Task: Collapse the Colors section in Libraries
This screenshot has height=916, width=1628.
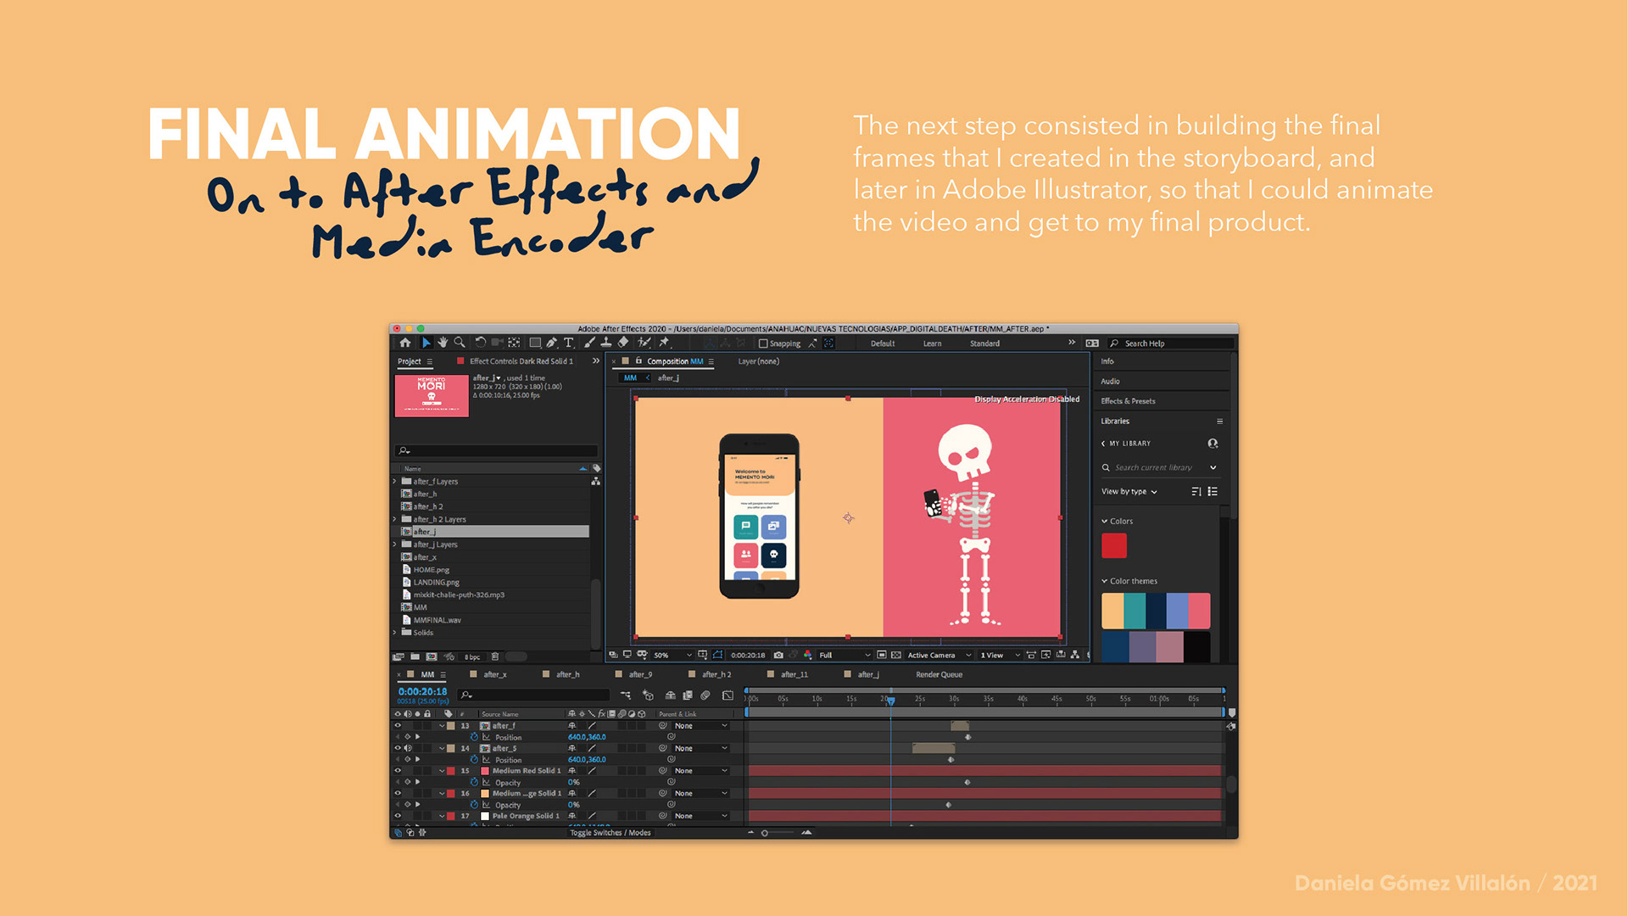Action: click(x=1105, y=522)
